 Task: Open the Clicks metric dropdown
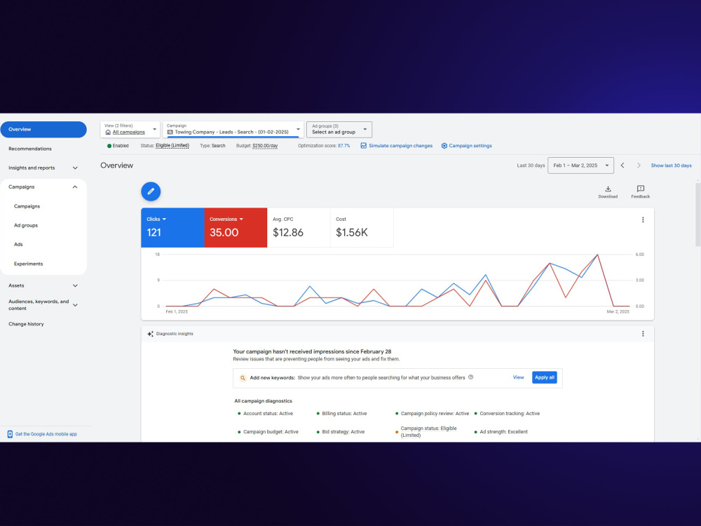click(x=156, y=219)
